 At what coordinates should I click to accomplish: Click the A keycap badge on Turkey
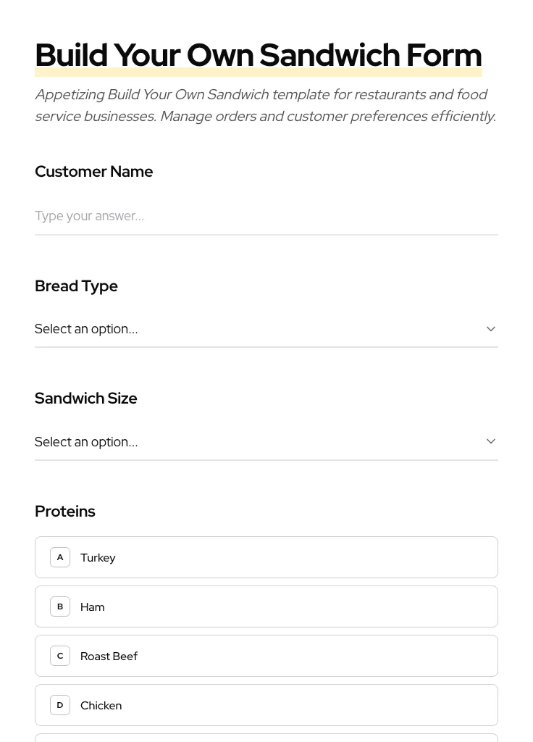[x=60, y=557]
